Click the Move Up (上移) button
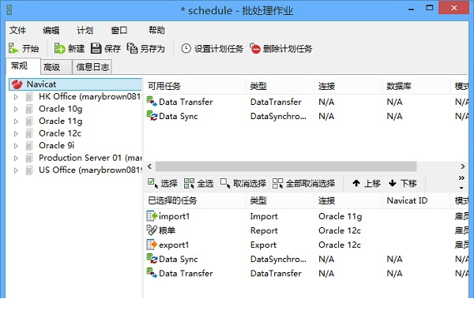The width and height of the screenshot is (474, 310). [x=367, y=183]
